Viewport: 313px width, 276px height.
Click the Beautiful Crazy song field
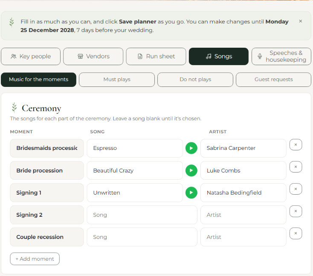(x=135, y=170)
